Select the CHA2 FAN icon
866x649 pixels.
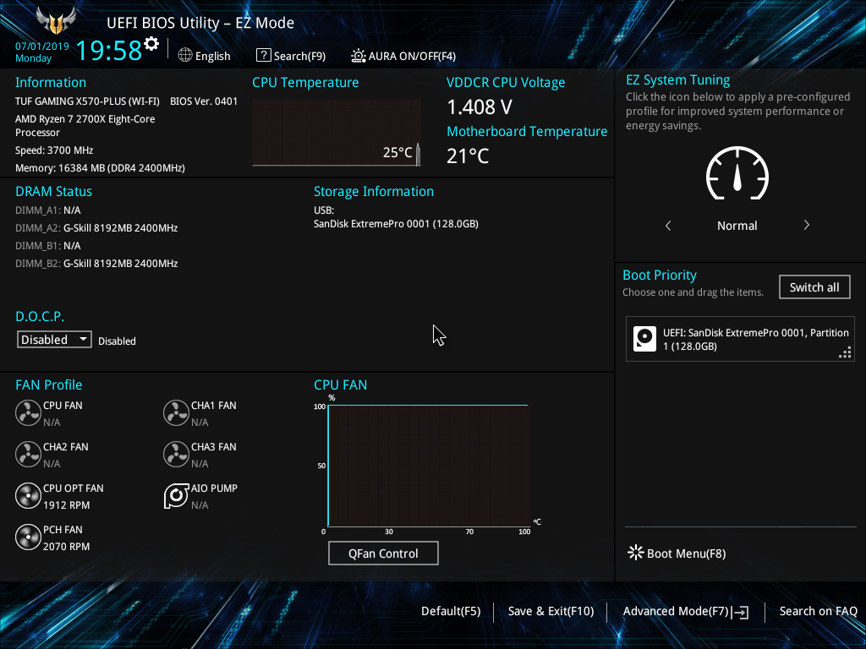pyautogui.click(x=28, y=454)
